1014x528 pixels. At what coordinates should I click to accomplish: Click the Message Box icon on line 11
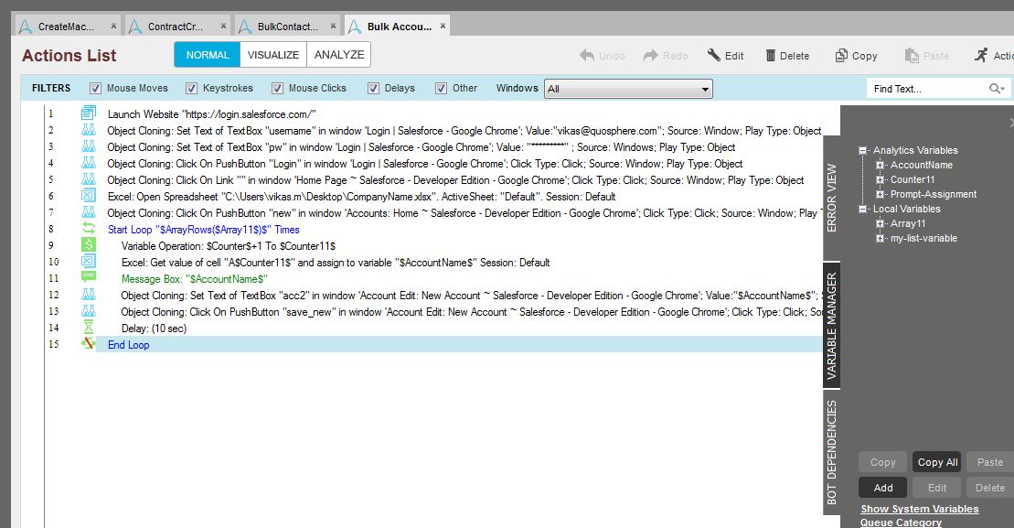tap(89, 279)
